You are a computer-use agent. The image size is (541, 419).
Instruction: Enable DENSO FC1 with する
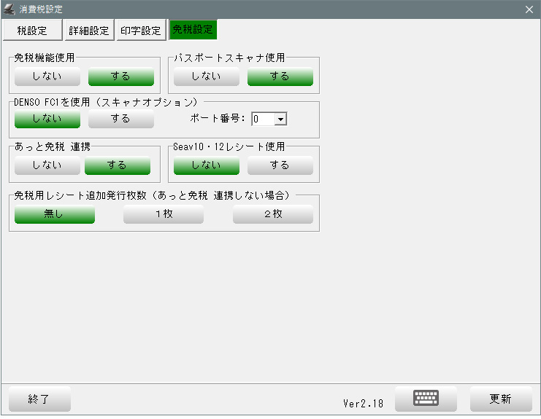pyautogui.click(x=120, y=119)
